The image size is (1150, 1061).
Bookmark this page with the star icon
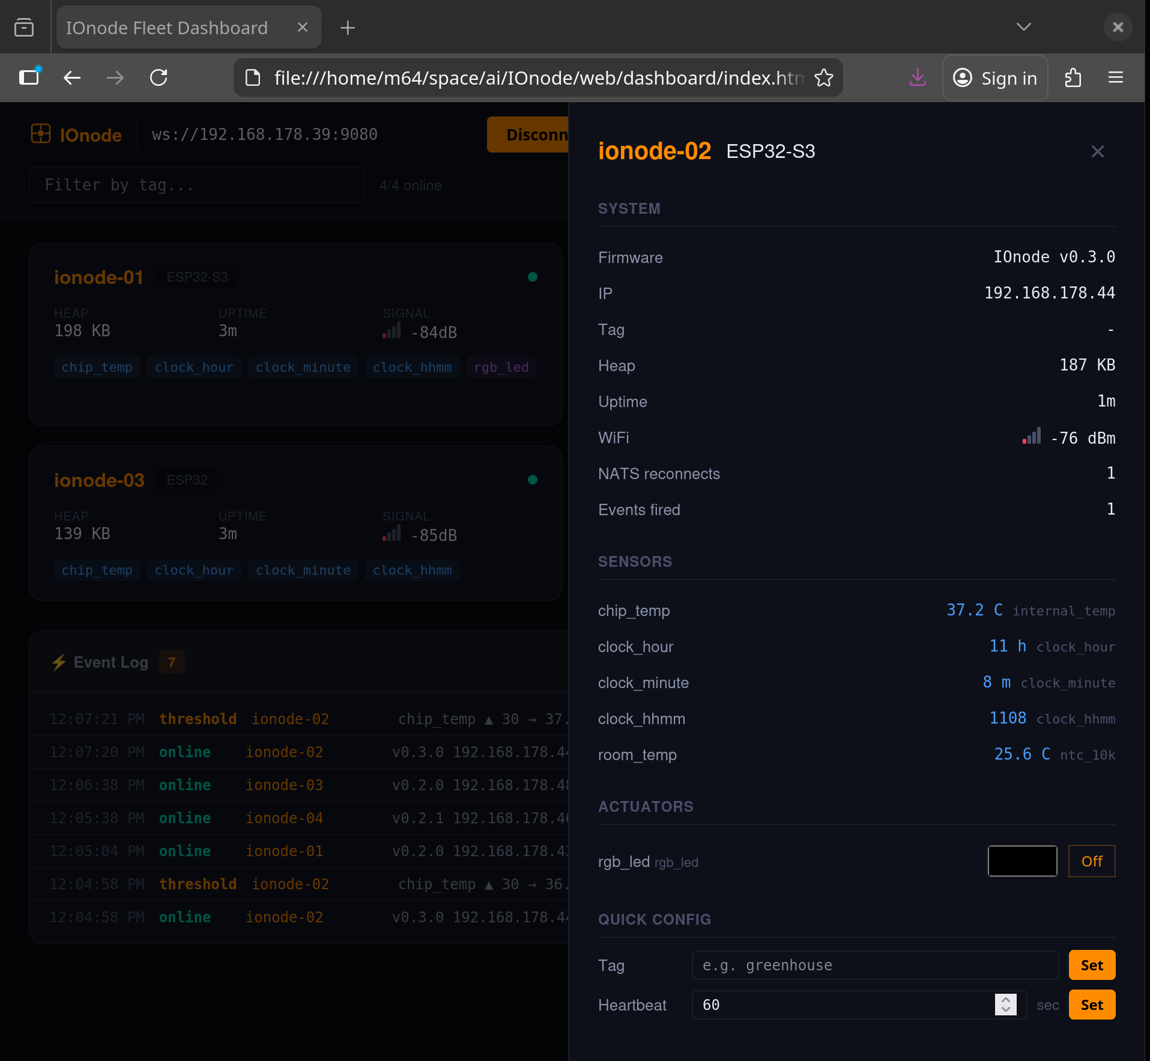click(x=823, y=78)
